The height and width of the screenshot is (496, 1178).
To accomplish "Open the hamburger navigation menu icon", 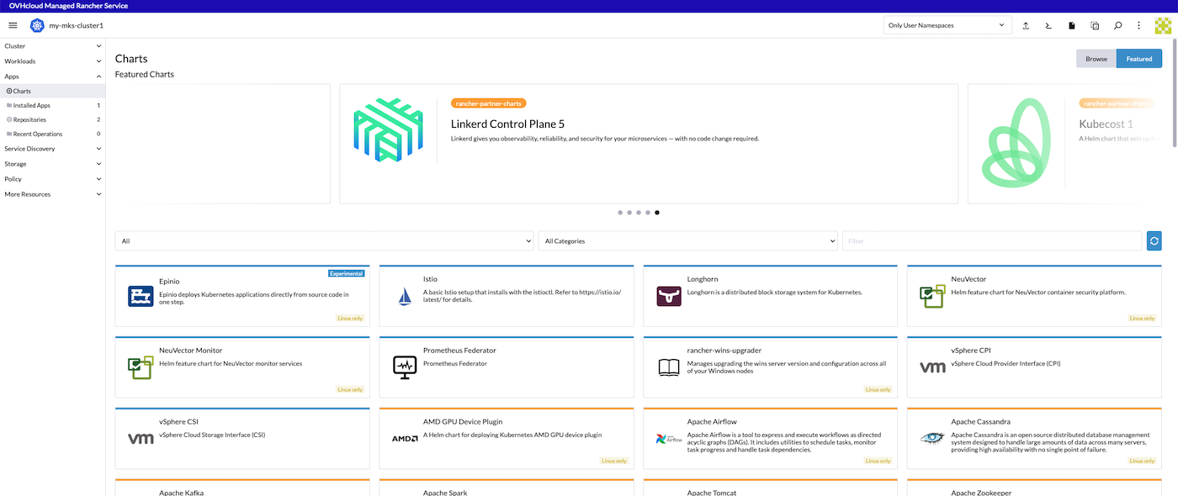I will coord(13,25).
